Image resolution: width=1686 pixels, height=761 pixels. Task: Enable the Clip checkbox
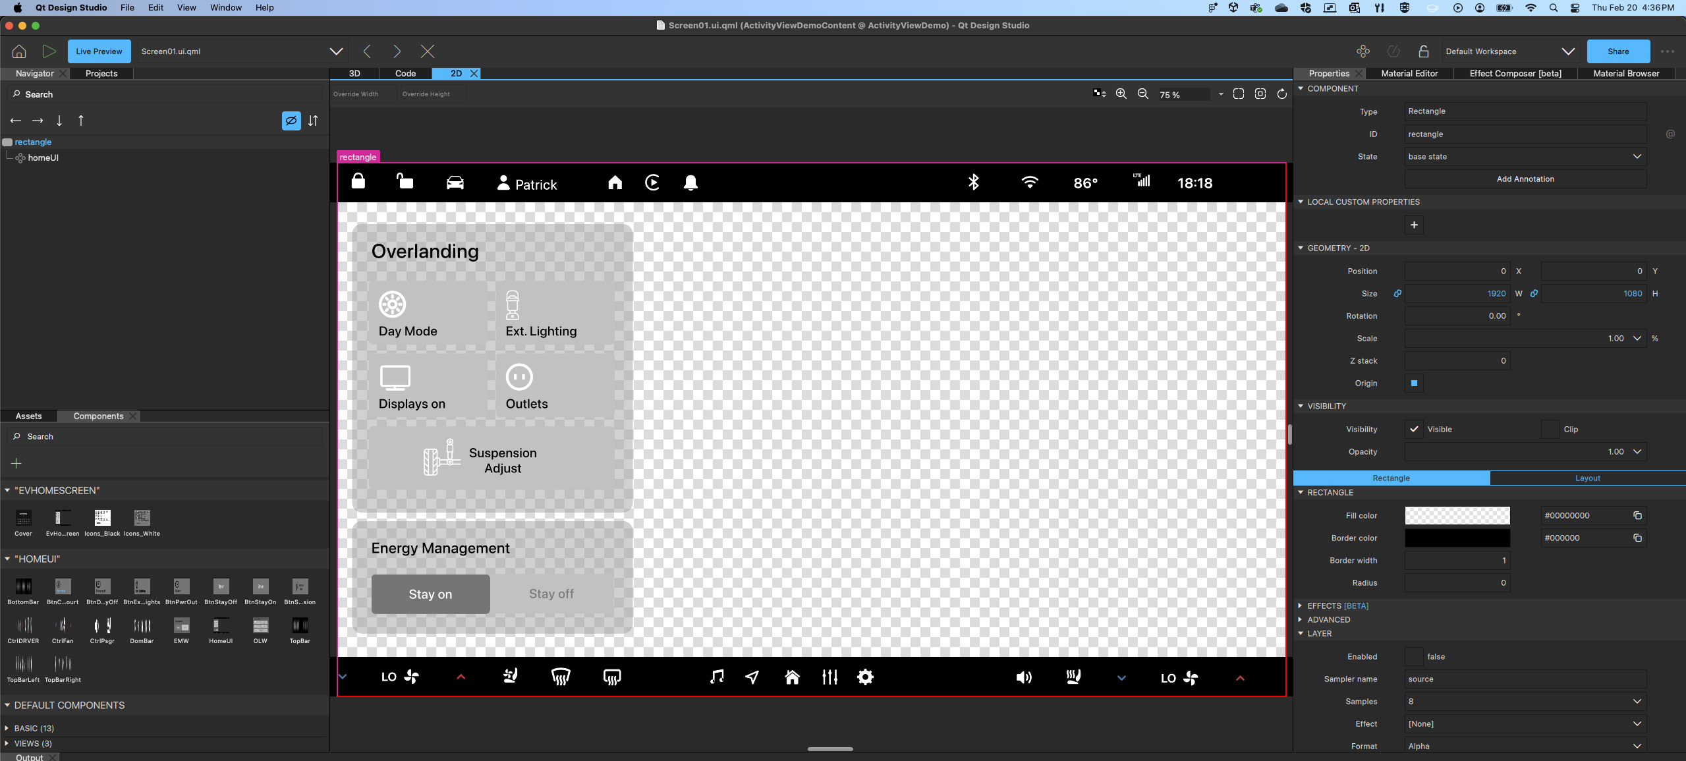1550,429
